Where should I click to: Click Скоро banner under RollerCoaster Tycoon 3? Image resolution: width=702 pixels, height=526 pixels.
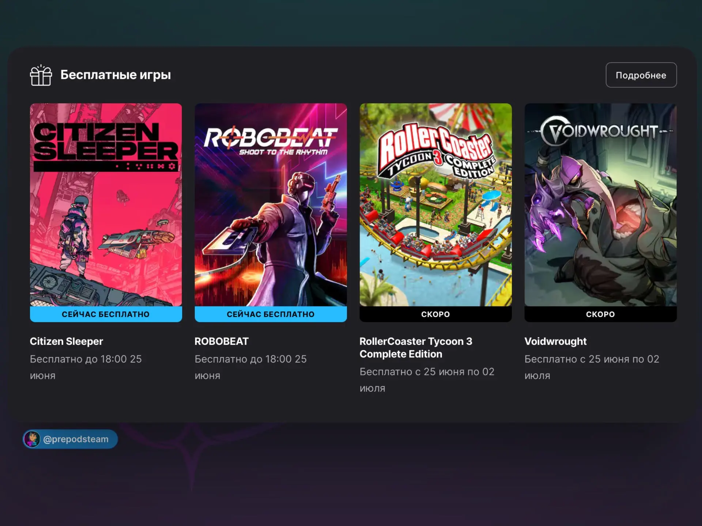435,314
